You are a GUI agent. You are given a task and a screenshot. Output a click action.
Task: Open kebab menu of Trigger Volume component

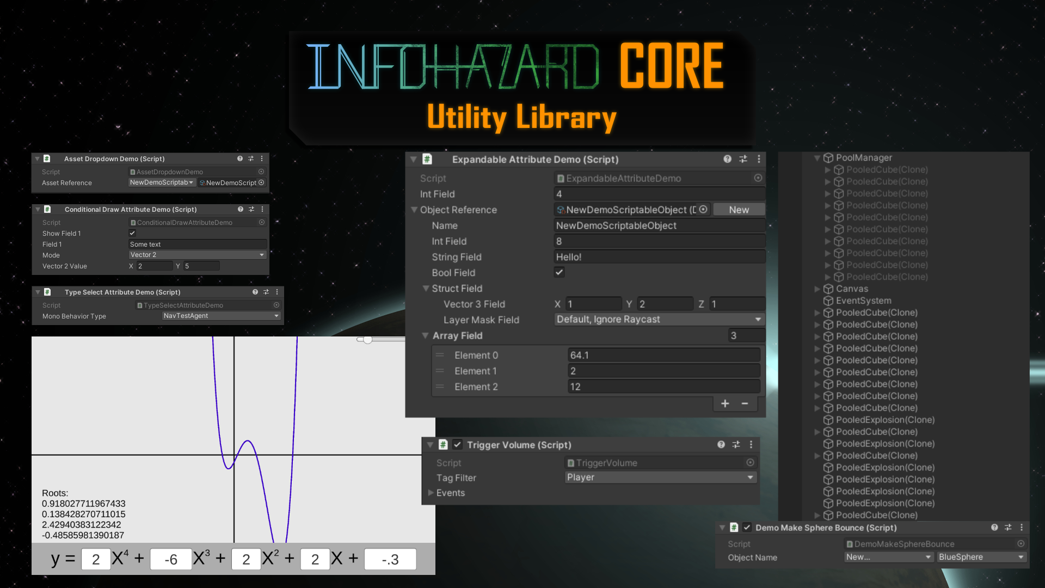(x=751, y=444)
